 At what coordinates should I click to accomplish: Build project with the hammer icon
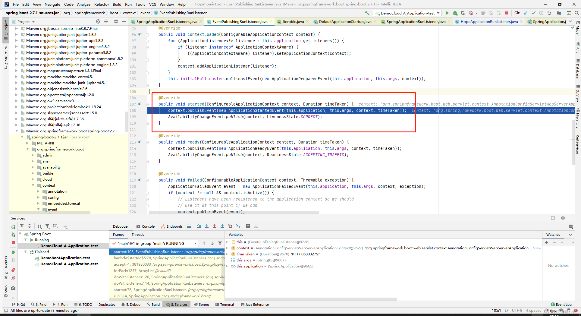coord(367,13)
